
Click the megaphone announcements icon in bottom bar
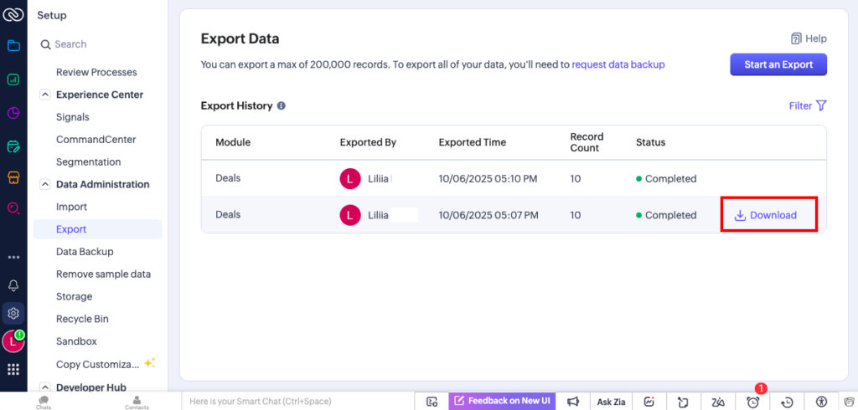click(573, 402)
